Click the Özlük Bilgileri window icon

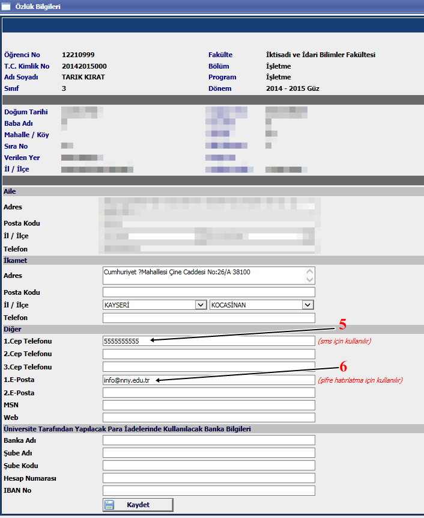pos(7,7)
